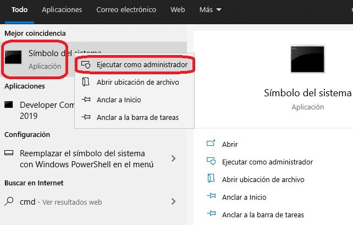353x225 pixels.
Task: Switch to the Aplicaciones tab
Action: coord(62,10)
